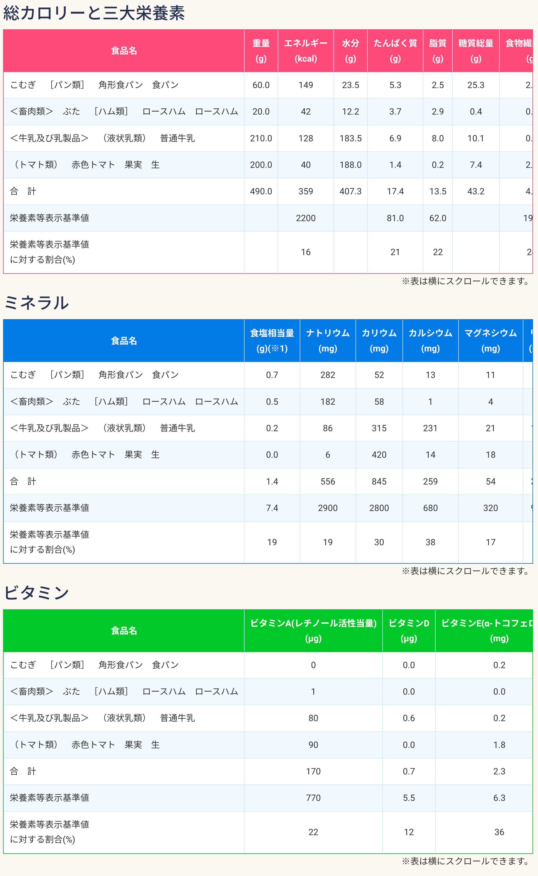The image size is (538, 876).
Task: Click reference vitamin D value 5.5
Action: pyautogui.click(x=409, y=798)
